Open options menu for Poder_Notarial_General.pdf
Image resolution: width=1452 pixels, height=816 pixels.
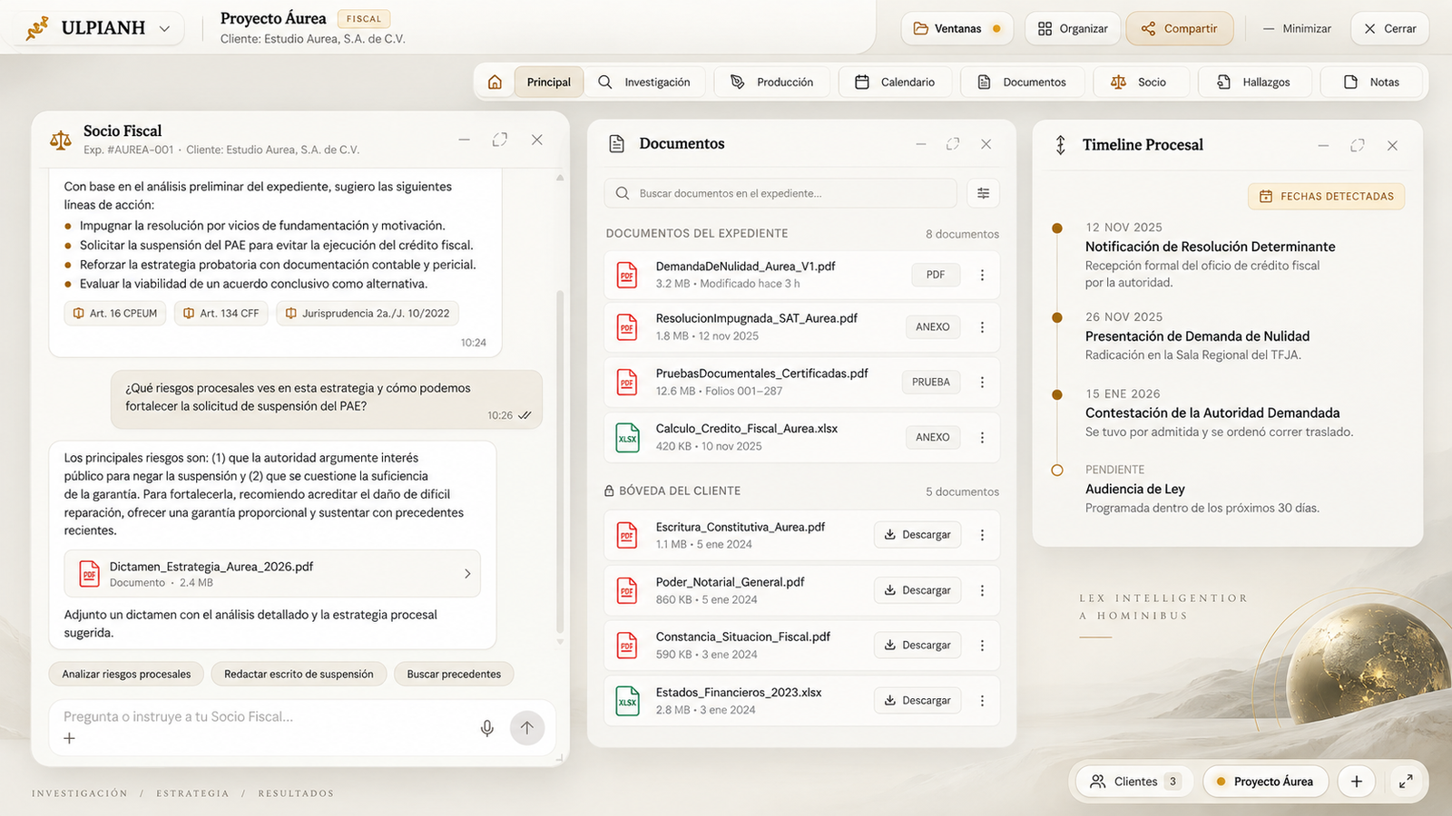click(982, 590)
